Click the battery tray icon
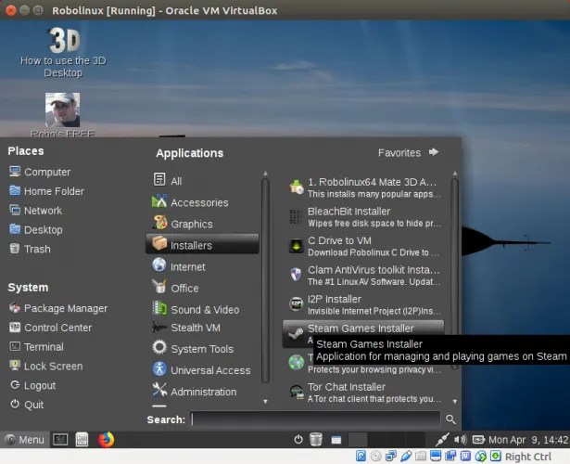The width and height of the screenshot is (570, 464). 478,440
